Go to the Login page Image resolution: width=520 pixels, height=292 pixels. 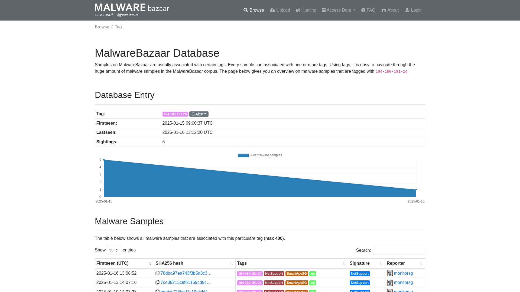tap(413, 10)
